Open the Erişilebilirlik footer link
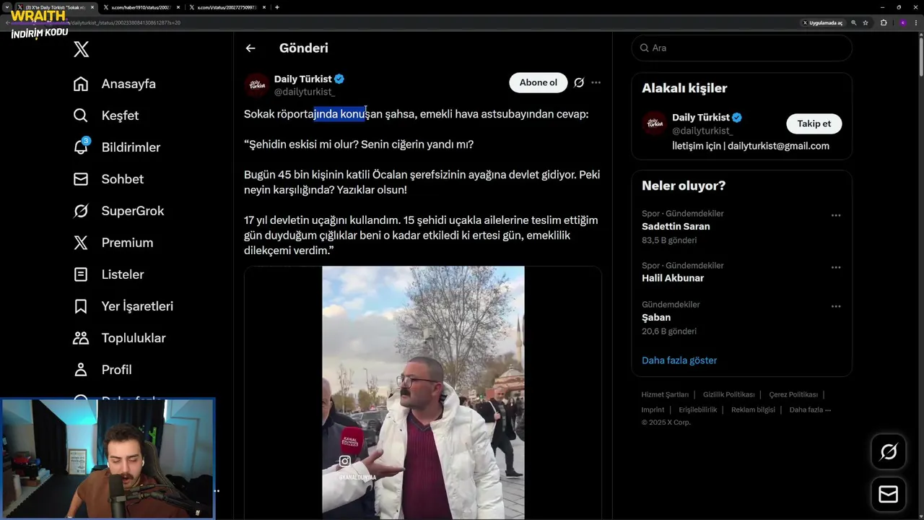Screen dimensions: 924x520 coord(697,409)
